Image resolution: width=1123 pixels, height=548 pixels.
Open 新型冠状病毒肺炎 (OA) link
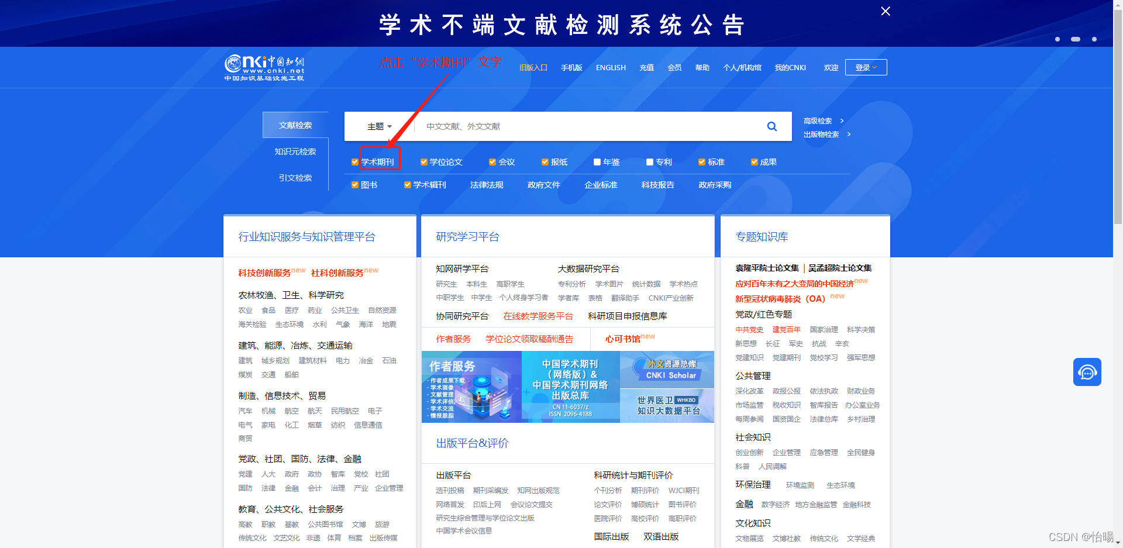click(x=780, y=299)
